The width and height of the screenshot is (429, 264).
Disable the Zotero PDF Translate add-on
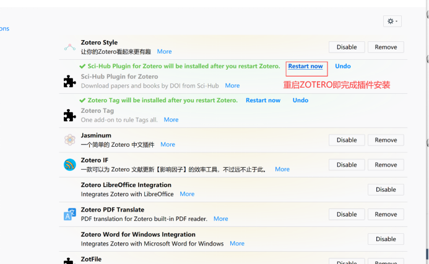347,215
